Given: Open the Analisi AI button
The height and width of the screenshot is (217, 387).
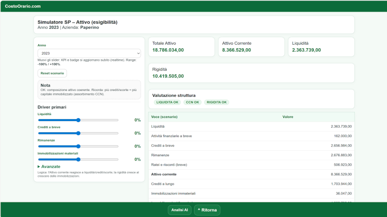Looking at the screenshot, I should tap(179, 210).
